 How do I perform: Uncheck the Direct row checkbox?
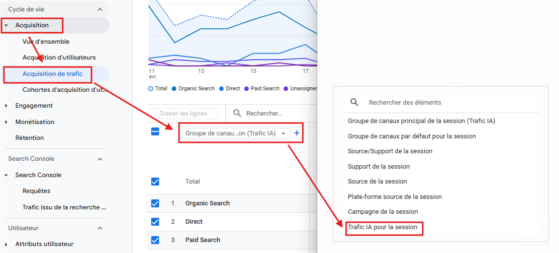155,222
